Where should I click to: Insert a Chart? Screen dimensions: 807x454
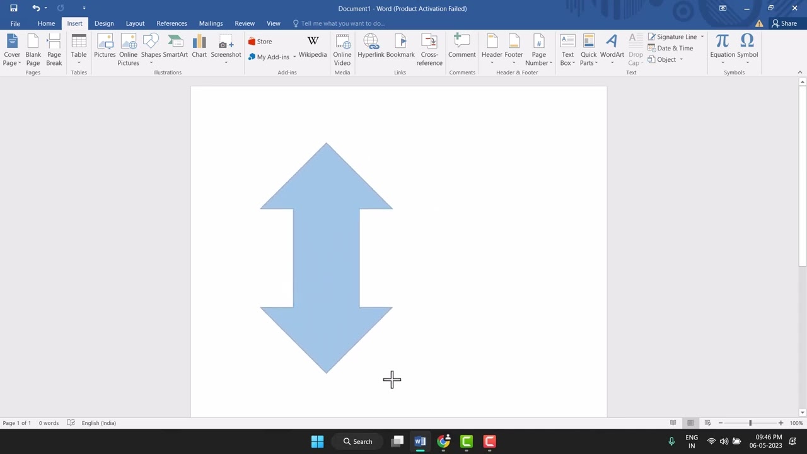click(x=199, y=47)
